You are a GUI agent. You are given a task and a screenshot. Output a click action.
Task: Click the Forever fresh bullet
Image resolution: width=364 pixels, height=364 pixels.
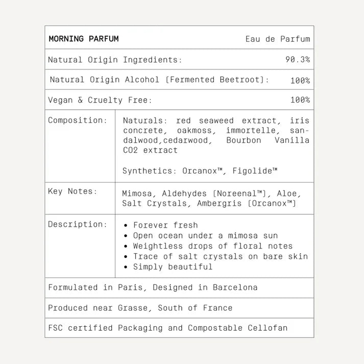tap(165, 225)
